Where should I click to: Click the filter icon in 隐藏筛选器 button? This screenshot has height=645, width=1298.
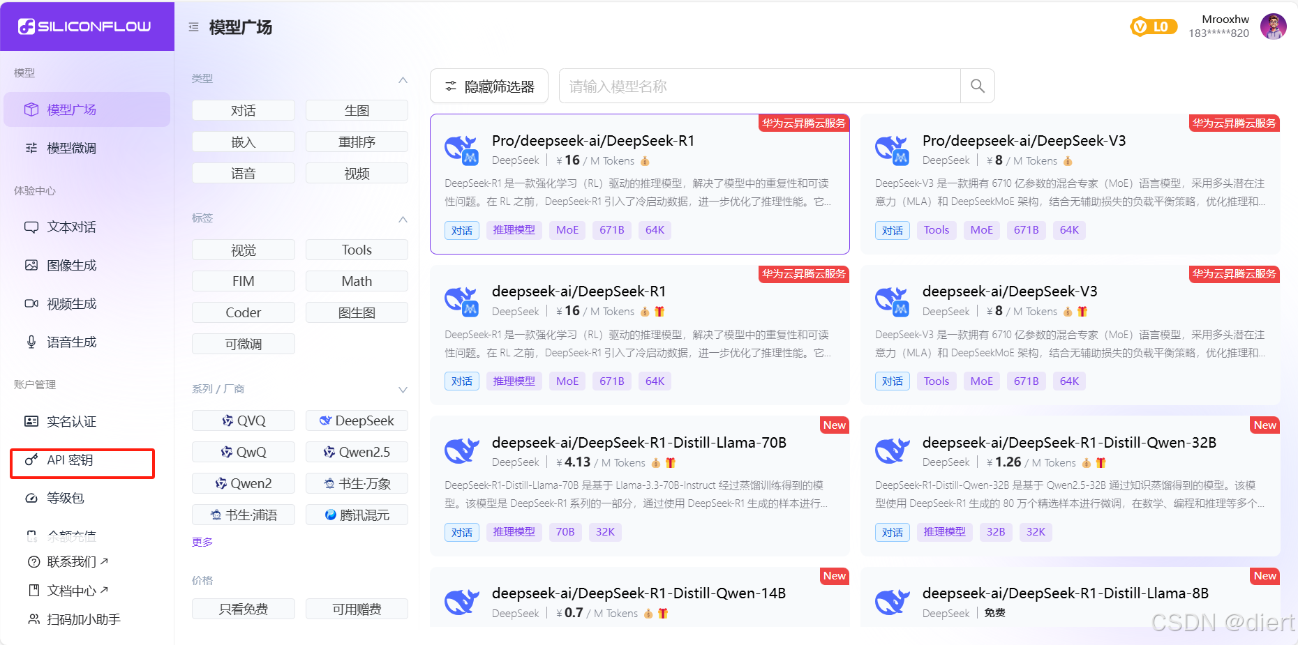[451, 86]
